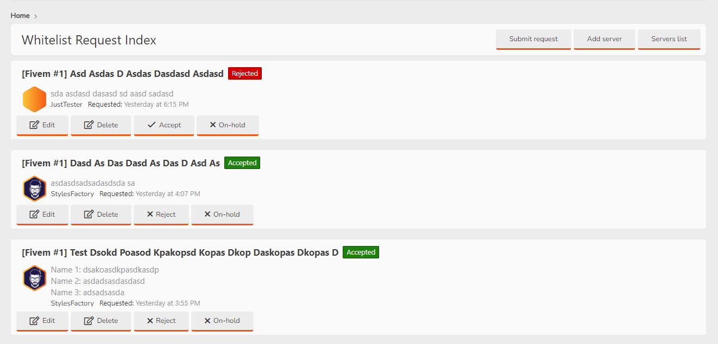This screenshot has height=344, width=718.
Task: Click StylesFactory avatar on the Test Dsokd request
Action: point(34,278)
